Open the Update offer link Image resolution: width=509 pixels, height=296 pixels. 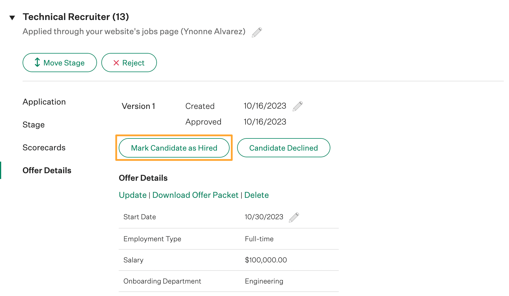tap(133, 195)
